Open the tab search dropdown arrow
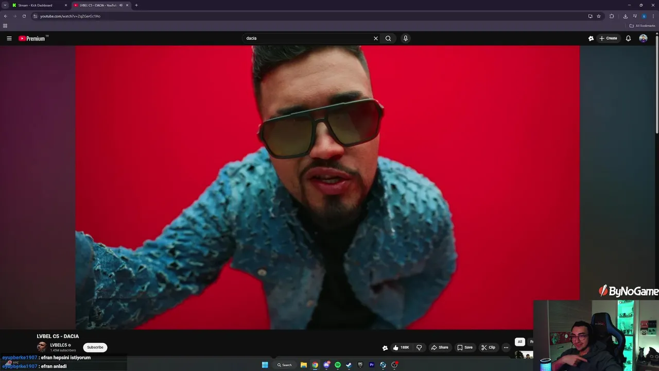The image size is (659, 371). (5, 5)
